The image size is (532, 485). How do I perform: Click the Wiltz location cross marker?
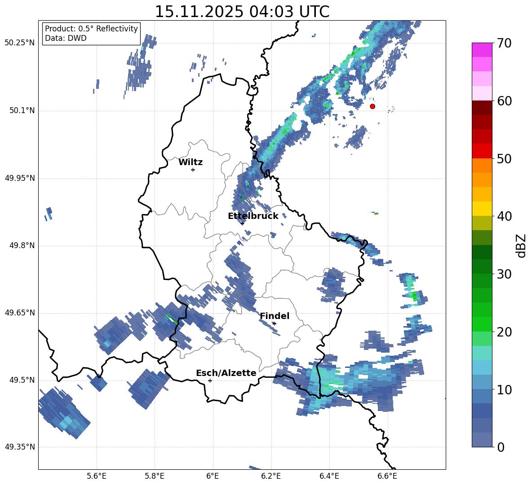click(193, 170)
